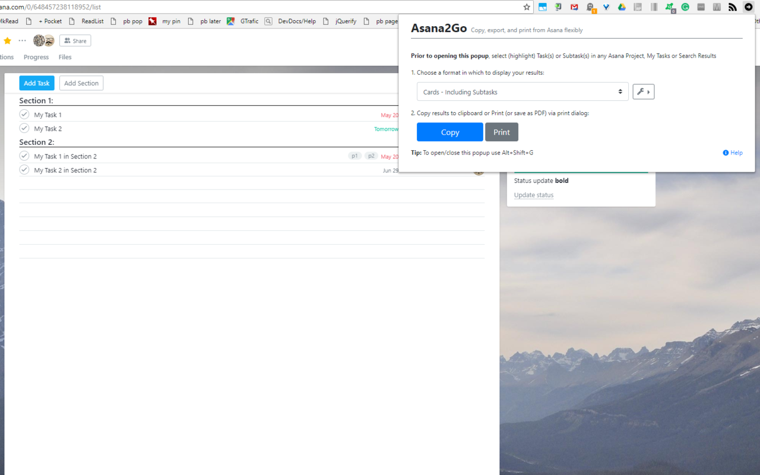760x475 pixels.
Task: Open the 'Cards - Including Subtasks' format dropdown
Action: pos(522,91)
